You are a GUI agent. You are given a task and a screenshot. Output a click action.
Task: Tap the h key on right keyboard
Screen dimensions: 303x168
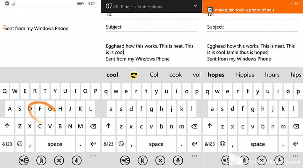(x=263, y=109)
